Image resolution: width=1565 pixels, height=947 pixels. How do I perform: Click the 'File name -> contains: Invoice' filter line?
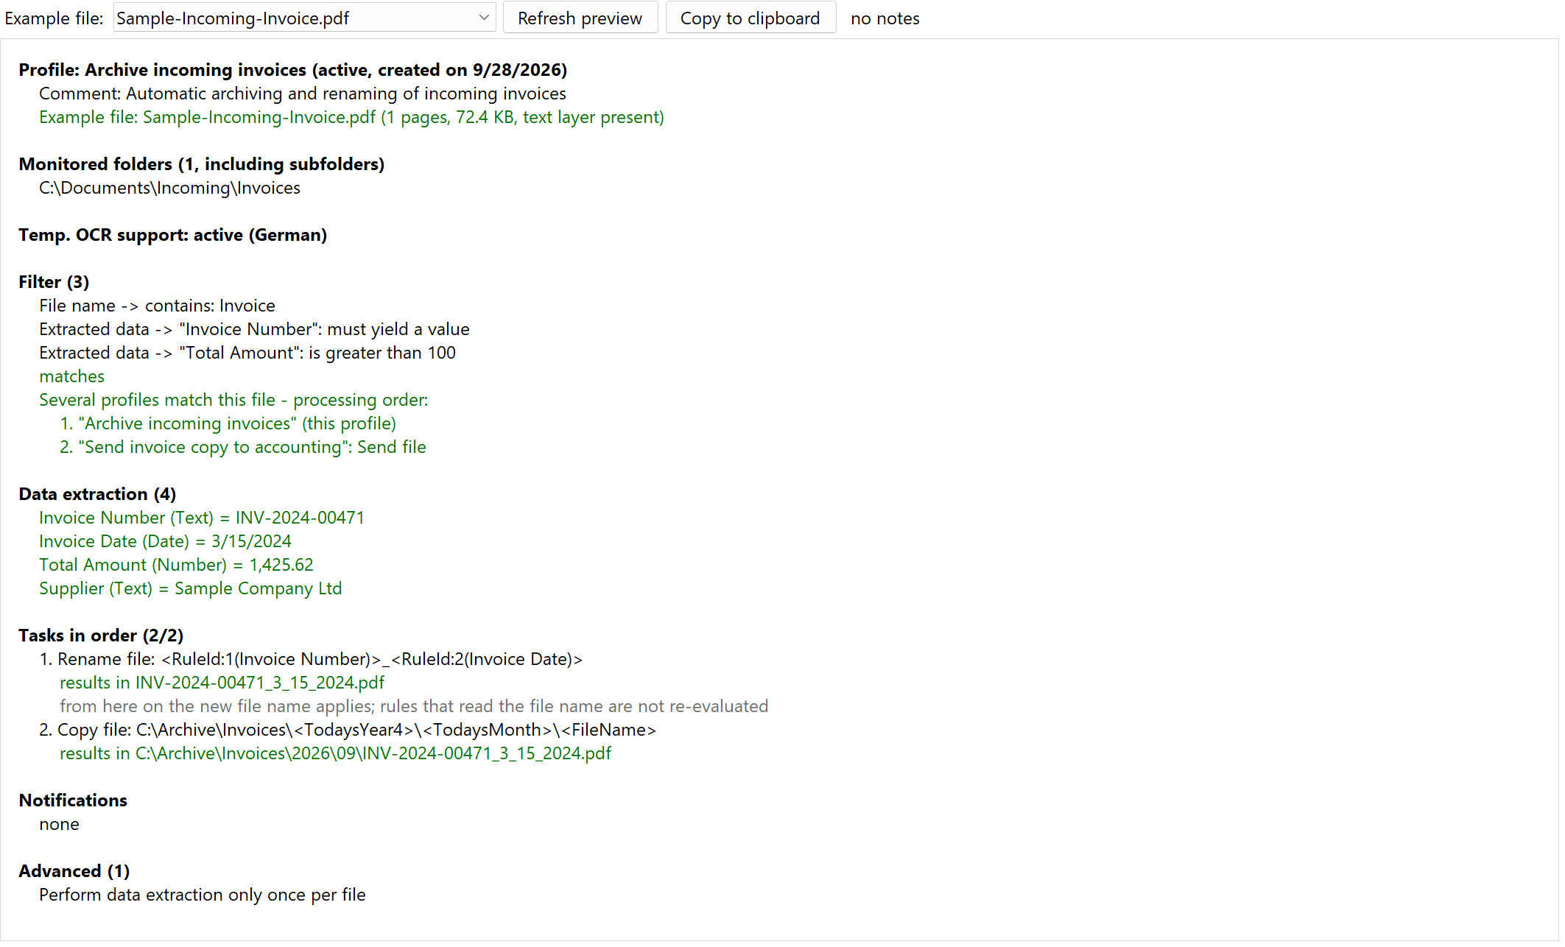pyautogui.click(x=157, y=306)
